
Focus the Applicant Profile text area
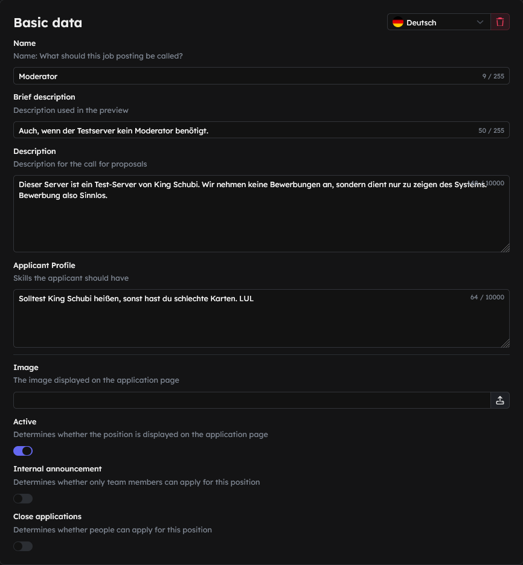(x=261, y=319)
